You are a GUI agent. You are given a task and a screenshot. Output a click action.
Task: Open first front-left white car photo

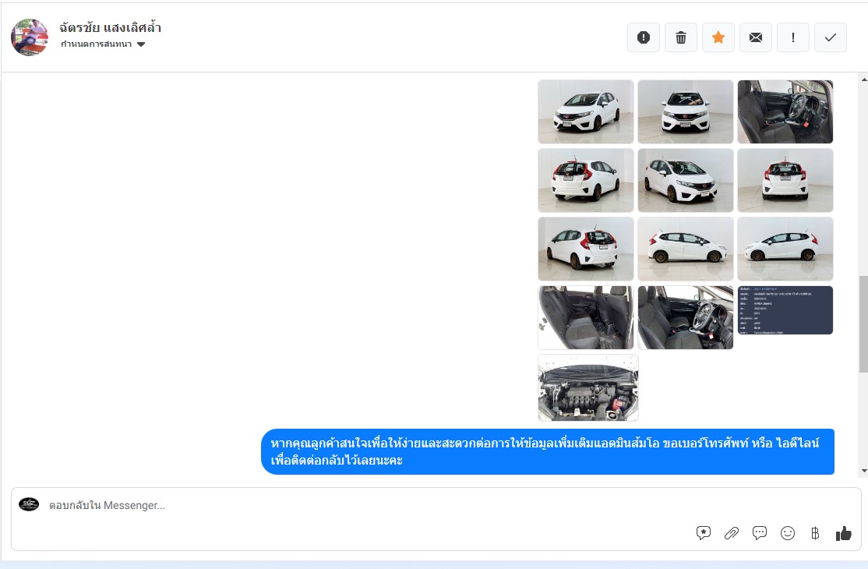tap(586, 111)
